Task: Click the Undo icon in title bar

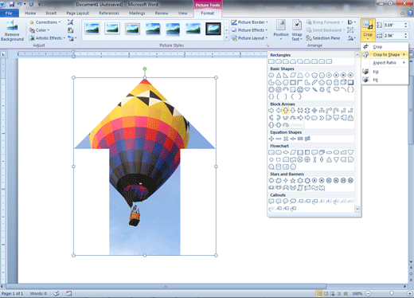Action: coord(20,4)
